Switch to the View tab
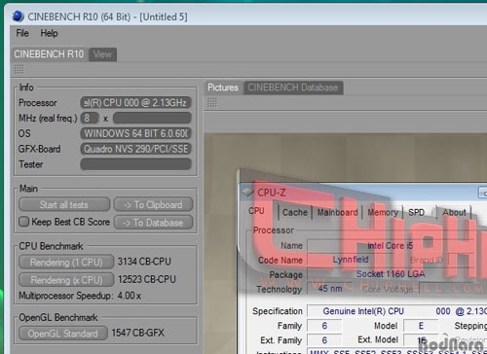 click(x=102, y=54)
